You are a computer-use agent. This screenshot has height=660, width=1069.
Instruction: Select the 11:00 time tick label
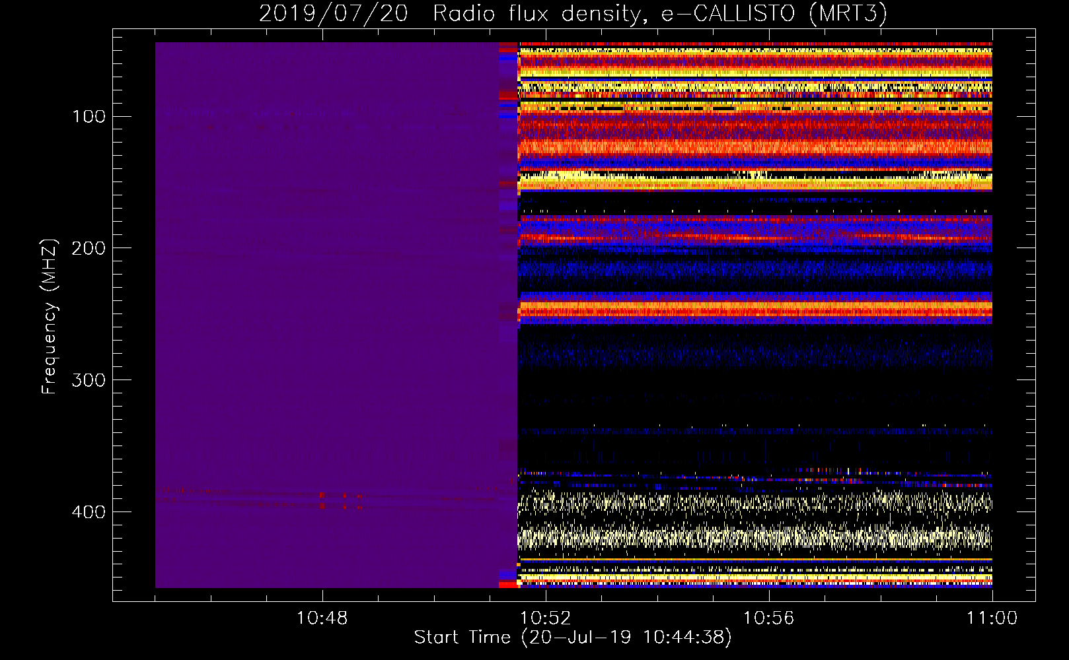coord(991,618)
